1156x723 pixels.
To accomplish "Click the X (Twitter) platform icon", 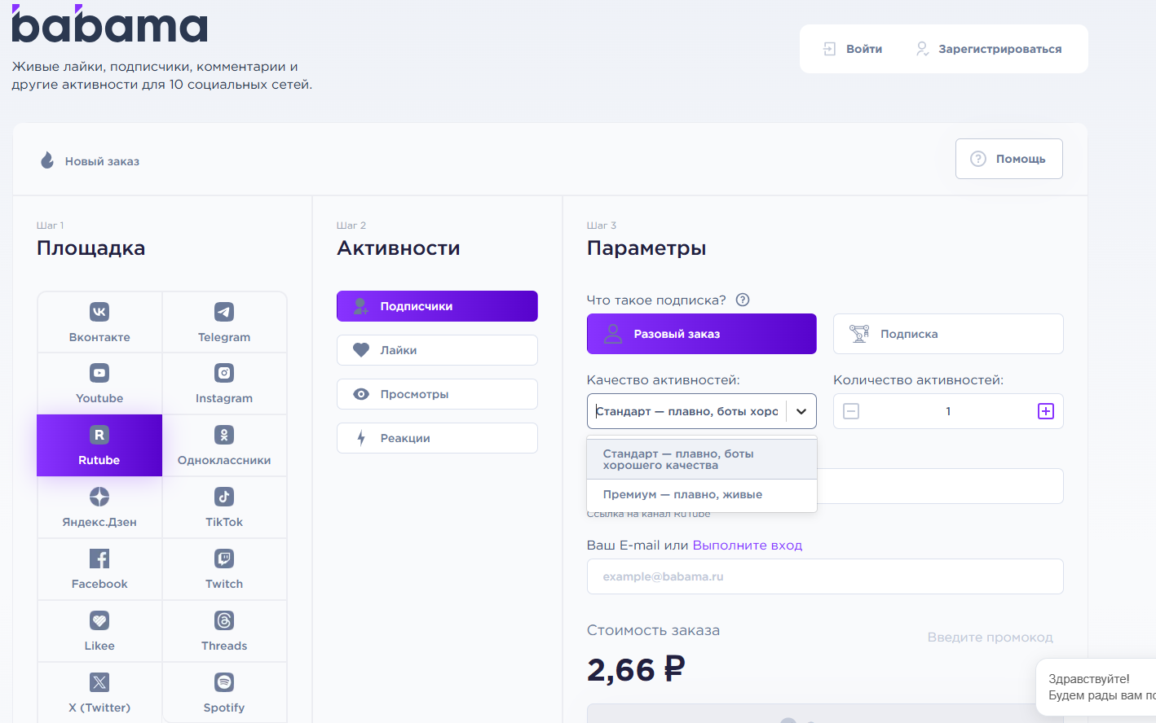I will [99, 682].
